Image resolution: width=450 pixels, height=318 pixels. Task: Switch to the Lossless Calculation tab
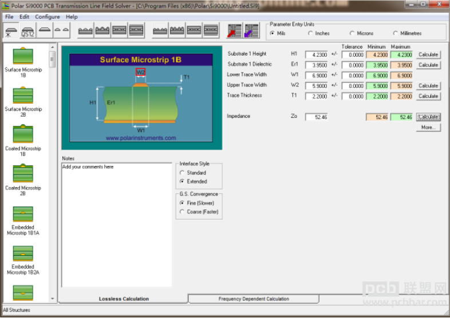pos(124,299)
